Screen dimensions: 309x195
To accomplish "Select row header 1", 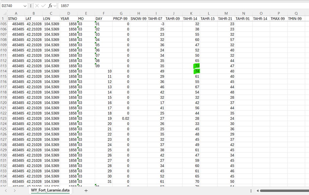I will click(x=3, y=19).
